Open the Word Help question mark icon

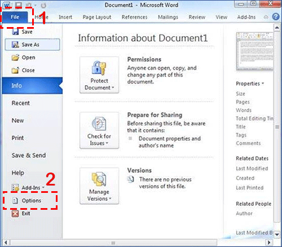click(x=276, y=17)
